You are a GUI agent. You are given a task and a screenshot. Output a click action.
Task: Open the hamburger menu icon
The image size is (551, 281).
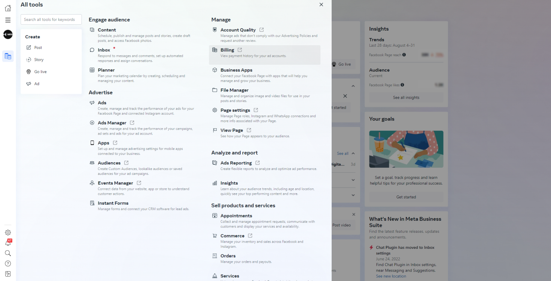coord(8,20)
